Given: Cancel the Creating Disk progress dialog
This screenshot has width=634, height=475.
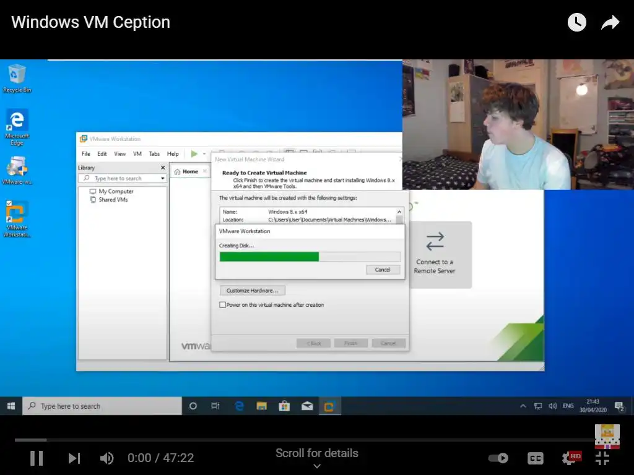Looking at the screenshot, I should [x=383, y=270].
